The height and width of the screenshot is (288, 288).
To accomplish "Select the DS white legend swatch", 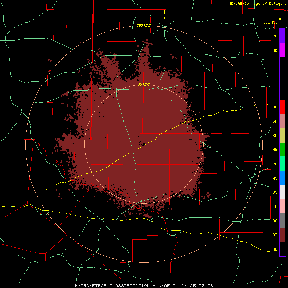I will click(283, 192).
